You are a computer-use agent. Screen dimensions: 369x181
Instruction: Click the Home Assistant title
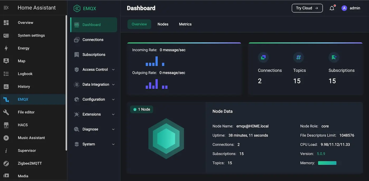coord(37,8)
